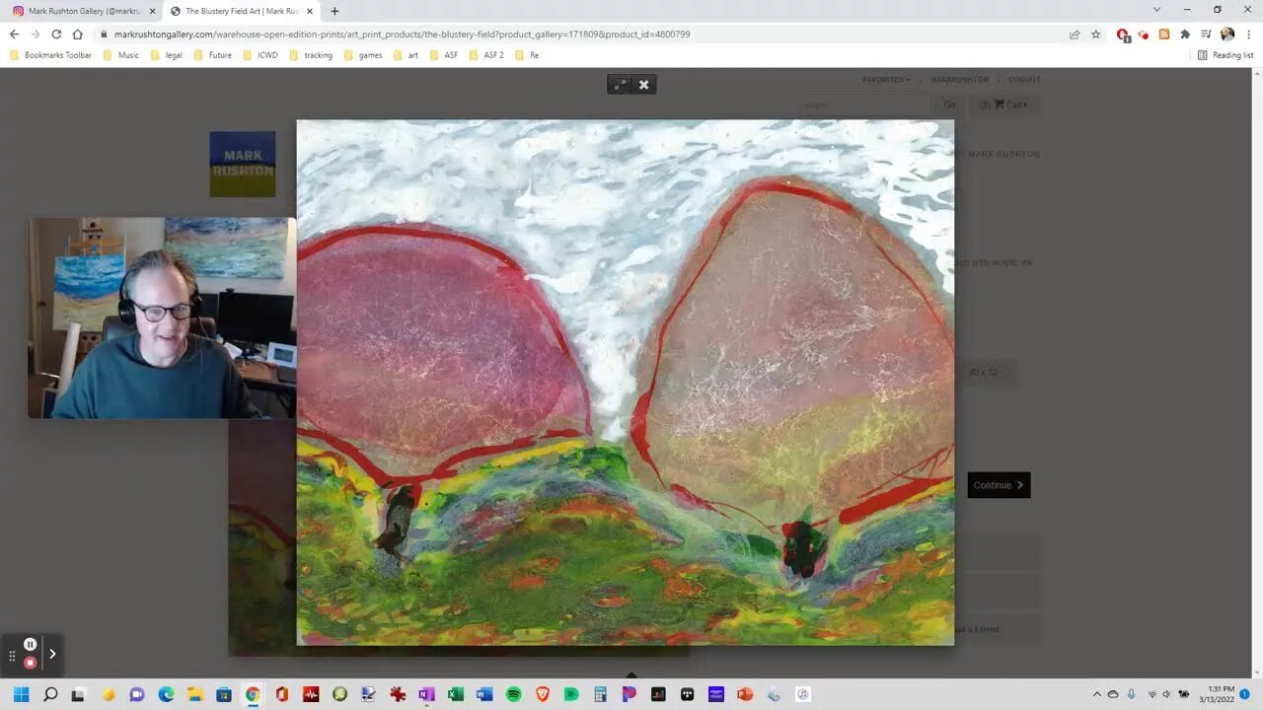Open Microsoft Edge from taskbar

tap(166, 694)
